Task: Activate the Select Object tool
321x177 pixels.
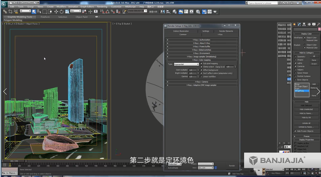Action: [34, 12]
